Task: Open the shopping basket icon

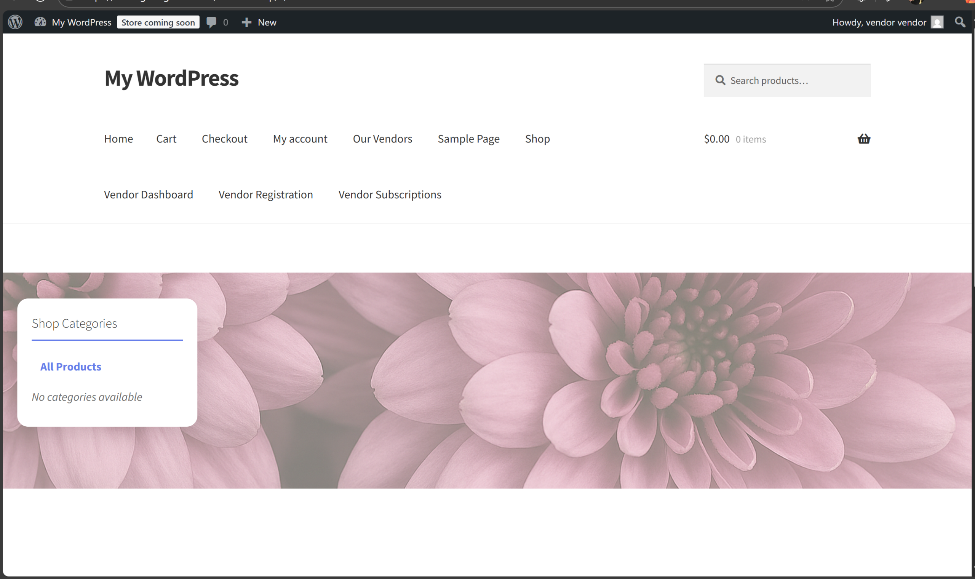Action: point(864,139)
